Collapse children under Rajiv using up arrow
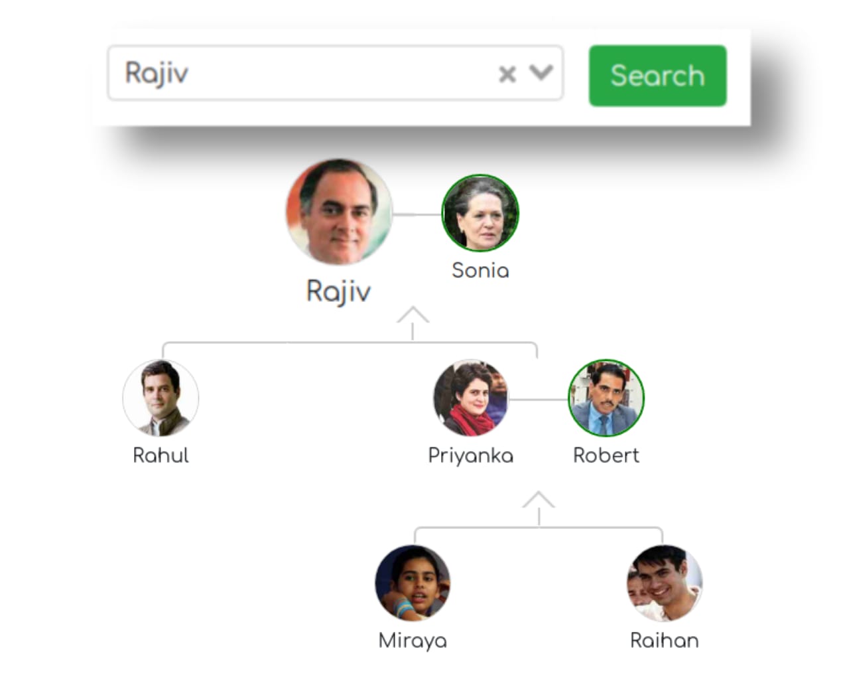Viewport: 843px width, 687px height. point(413,316)
